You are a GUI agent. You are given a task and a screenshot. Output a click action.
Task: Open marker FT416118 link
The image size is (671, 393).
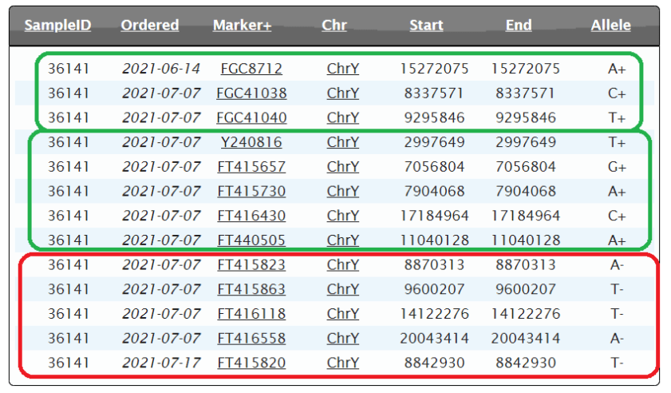(x=251, y=314)
